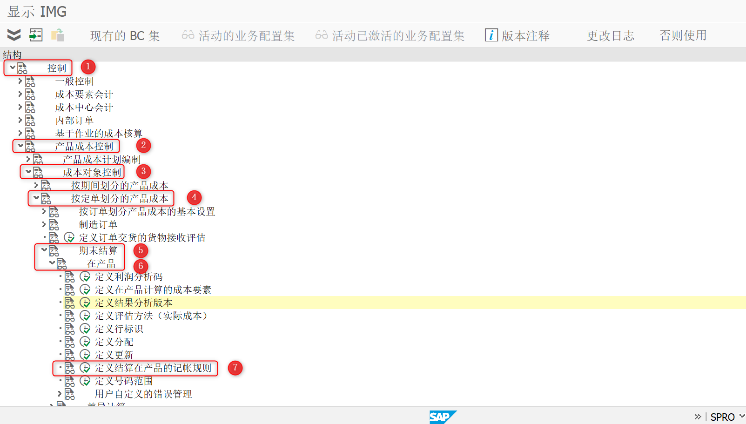The image size is (746, 424).
Task: Execute 定义结果分析版本 activity icon
Action: (85, 303)
